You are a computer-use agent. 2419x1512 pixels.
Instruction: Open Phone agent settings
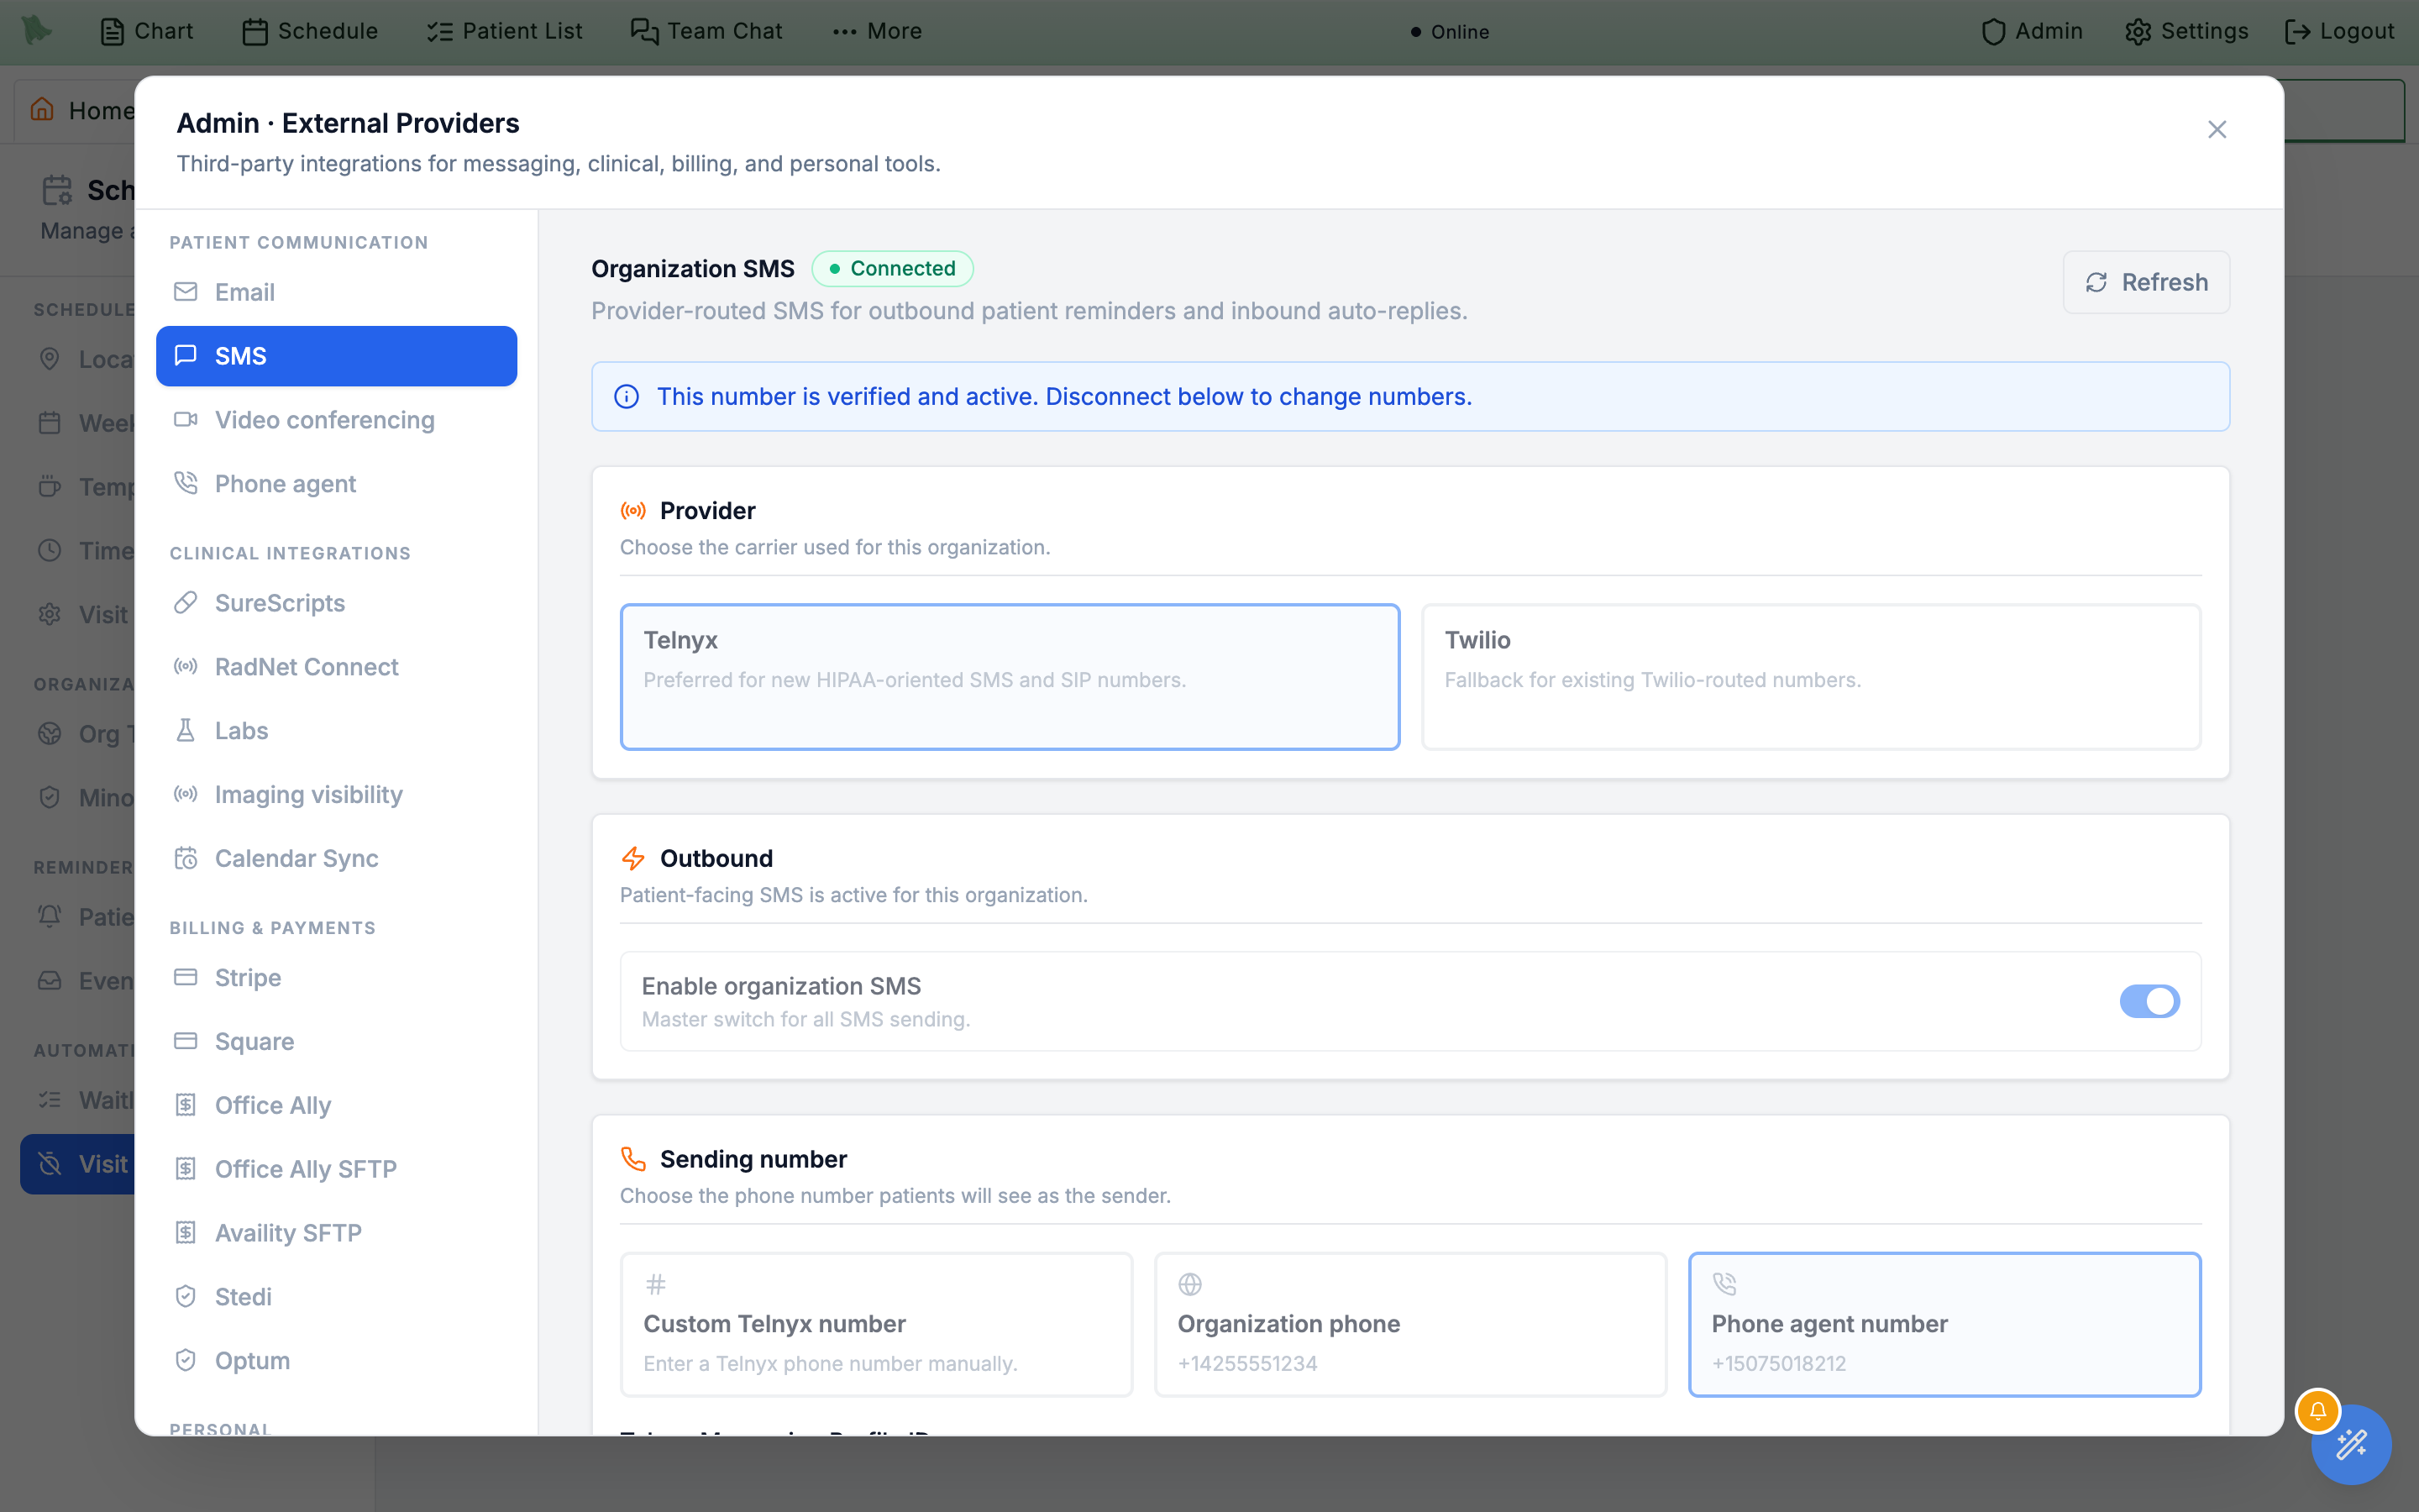click(336, 484)
